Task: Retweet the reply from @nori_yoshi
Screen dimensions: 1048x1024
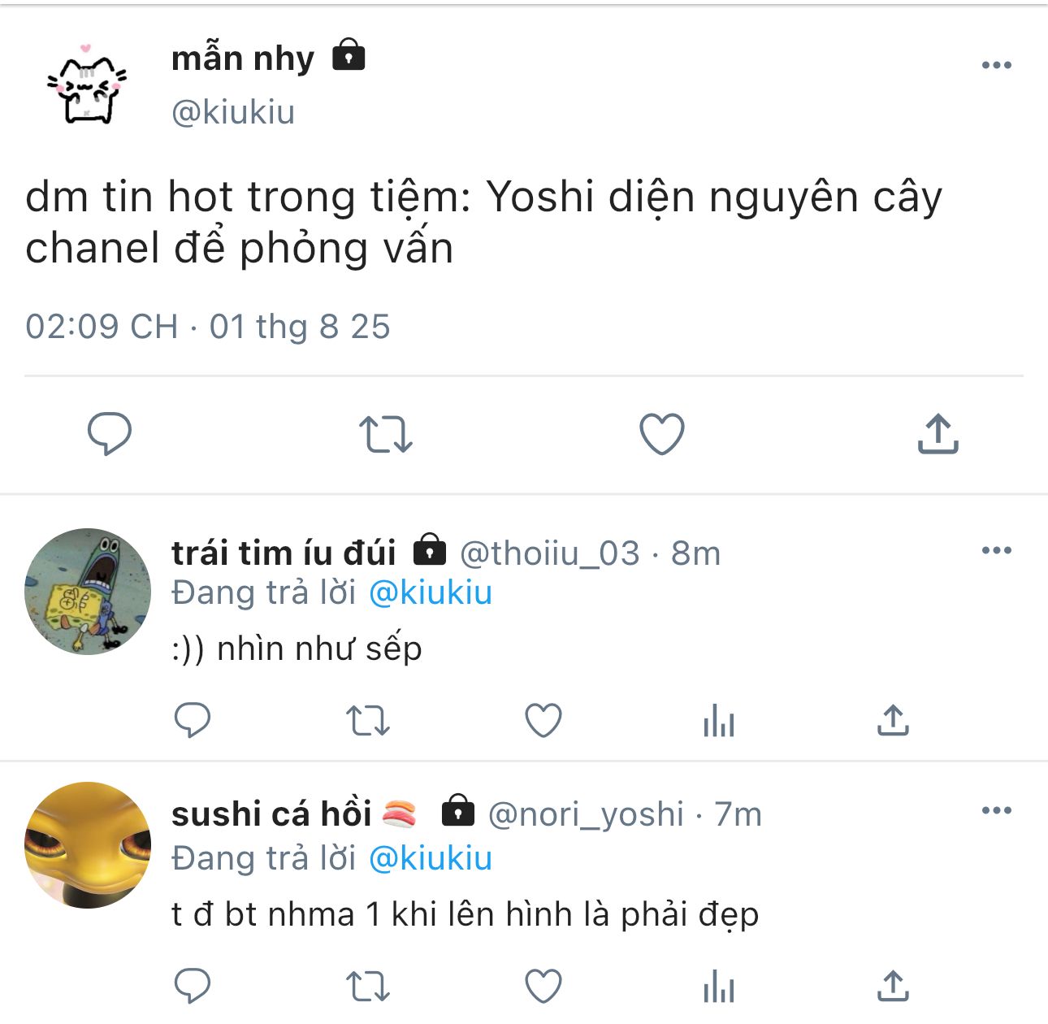Action: click(x=368, y=987)
